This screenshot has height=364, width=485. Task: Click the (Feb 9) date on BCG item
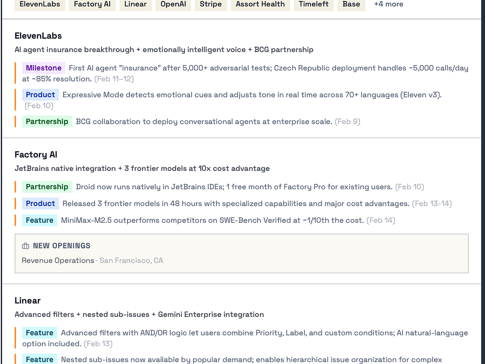(348, 122)
